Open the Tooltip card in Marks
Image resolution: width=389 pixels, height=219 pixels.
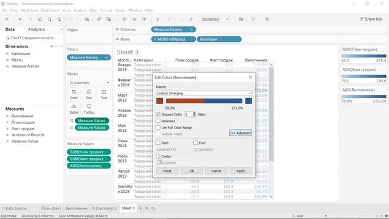(89, 109)
